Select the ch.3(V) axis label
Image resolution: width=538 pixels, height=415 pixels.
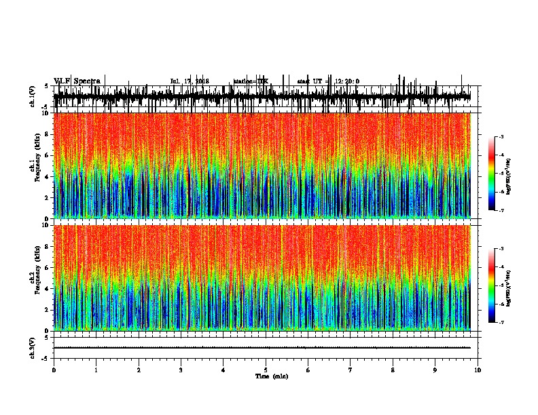tap(32, 348)
